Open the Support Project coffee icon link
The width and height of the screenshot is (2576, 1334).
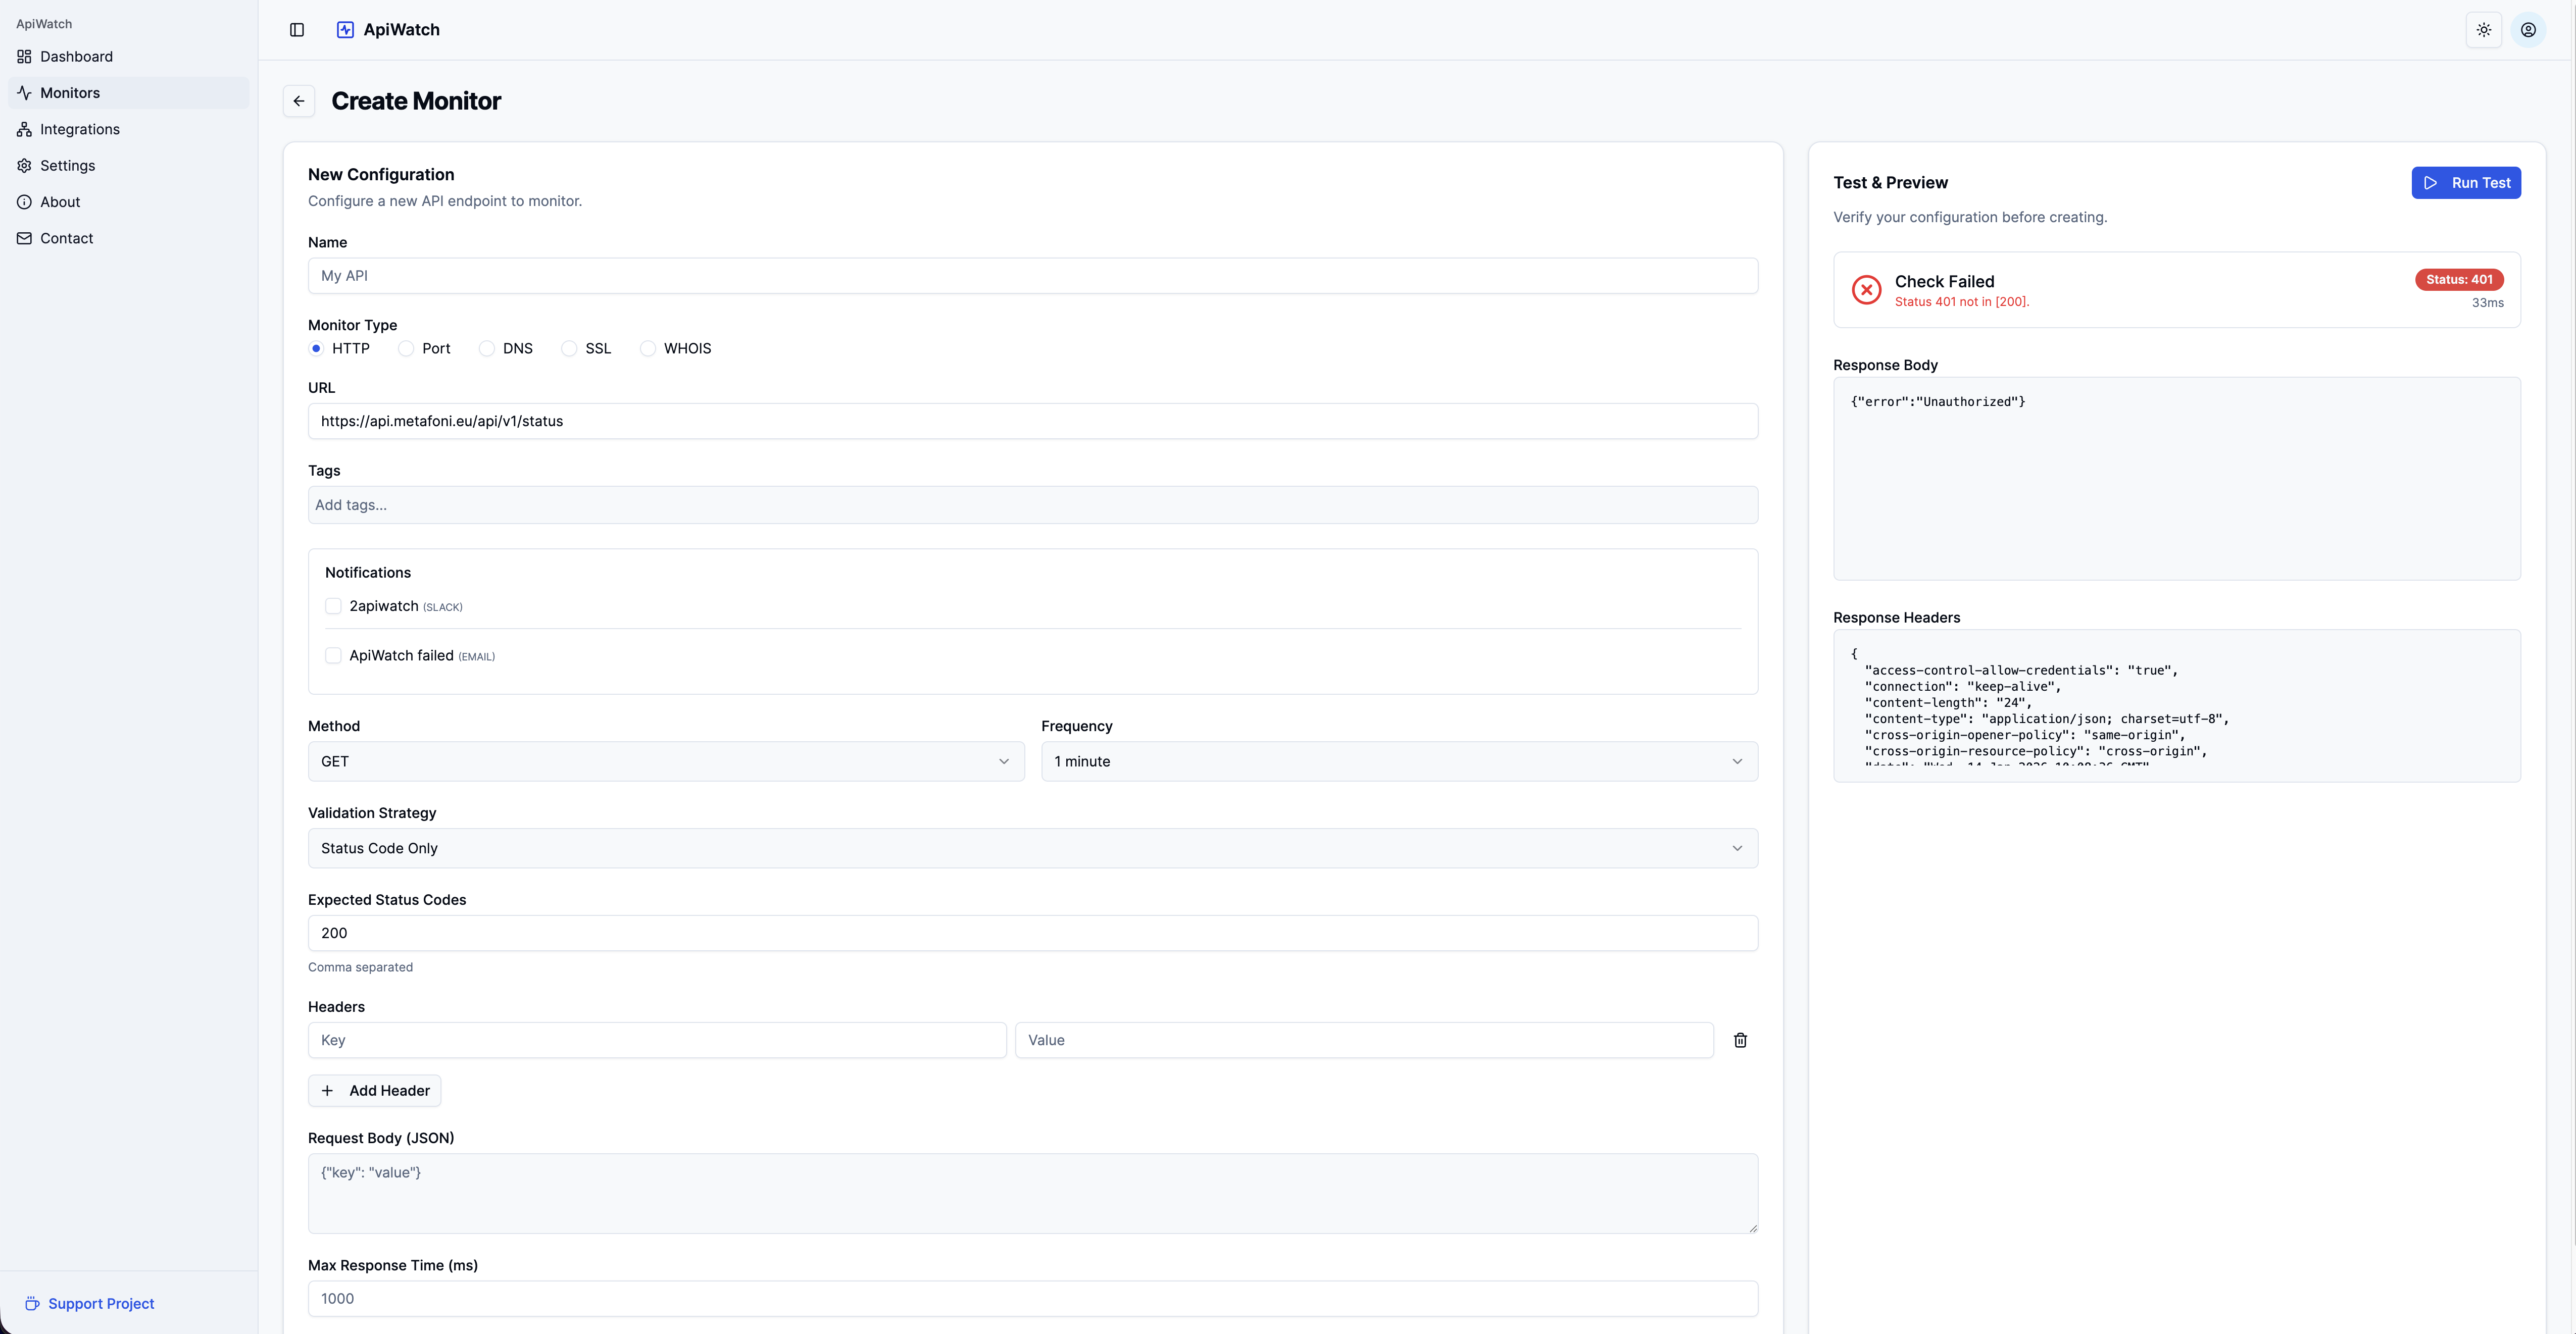coord(32,1303)
